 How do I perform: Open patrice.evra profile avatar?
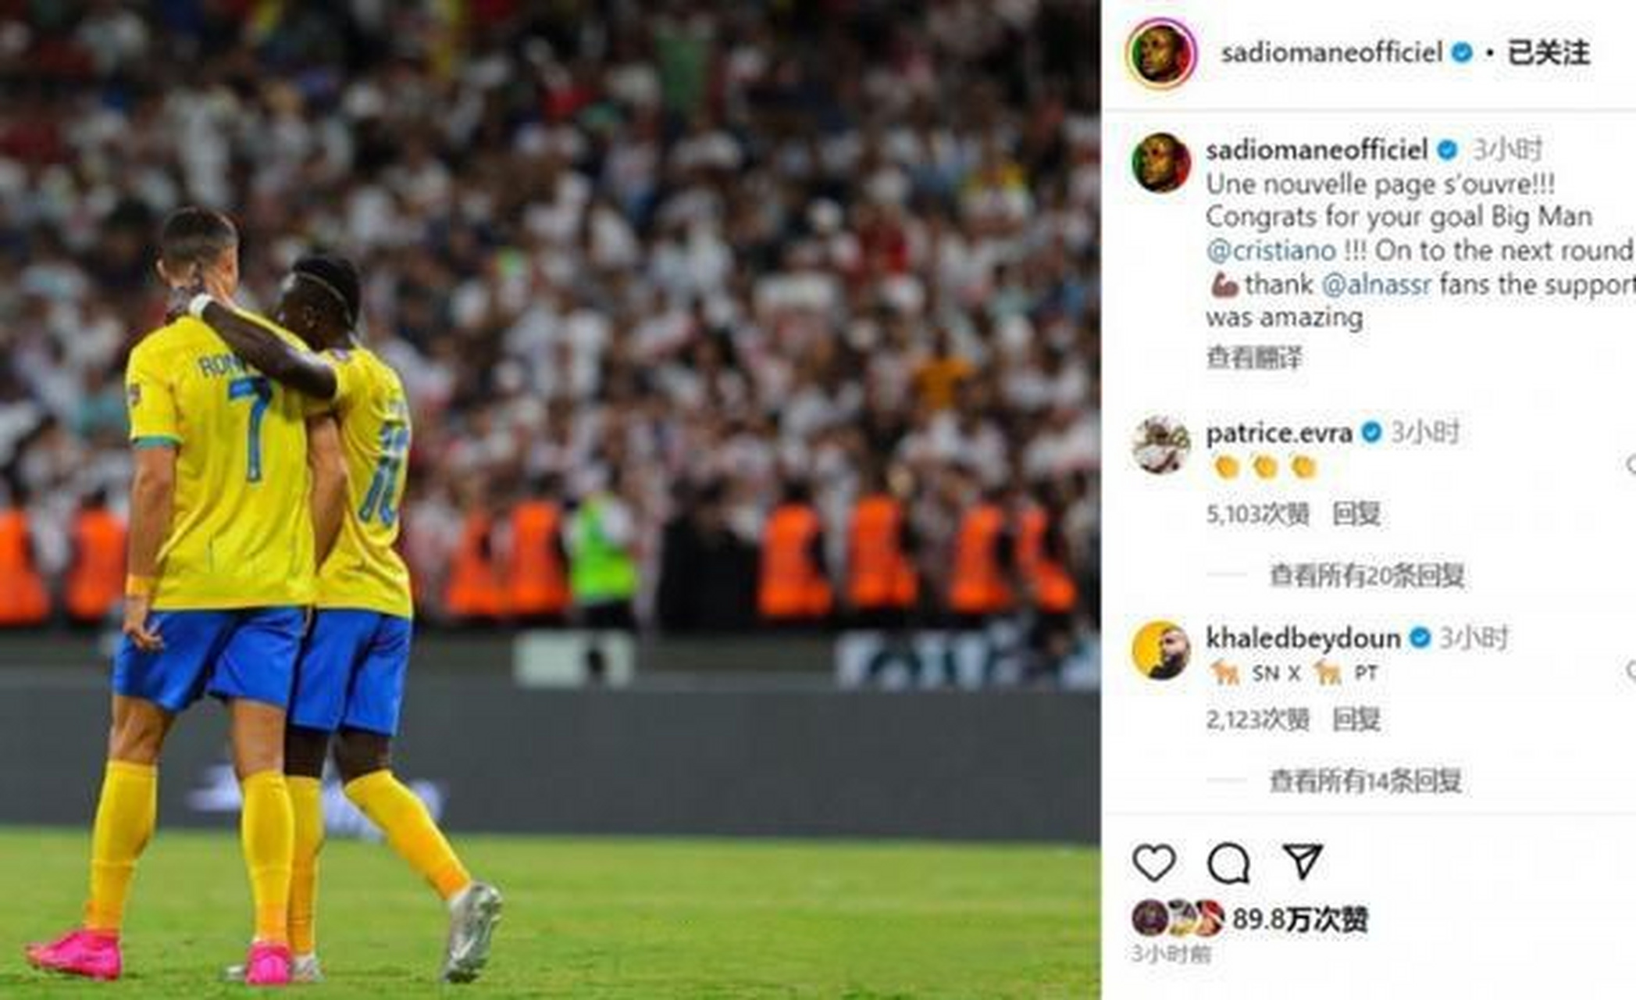1161,444
